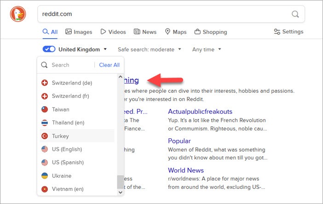
Task: Open the World News result link
Action: (186, 170)
